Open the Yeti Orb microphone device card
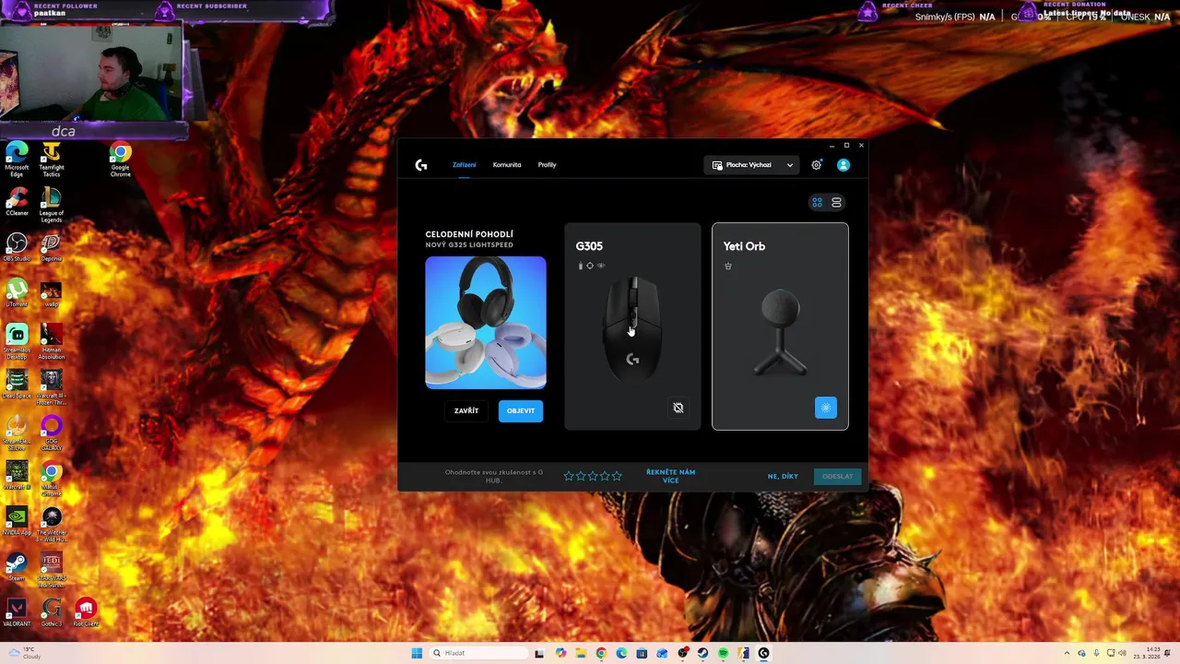The image size is (1180, 664). tap(780, 326)
